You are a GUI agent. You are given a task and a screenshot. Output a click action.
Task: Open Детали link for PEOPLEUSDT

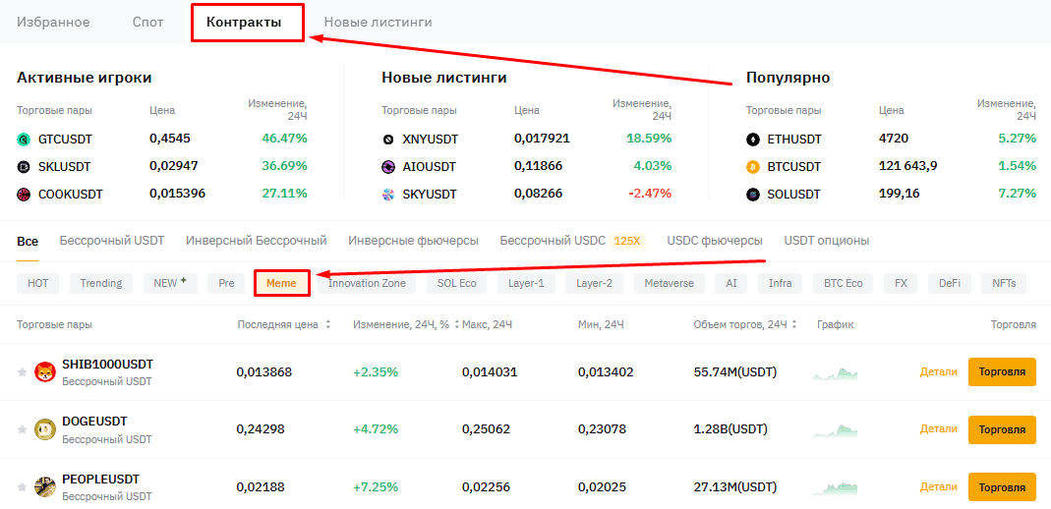click(x=938, y=487)
